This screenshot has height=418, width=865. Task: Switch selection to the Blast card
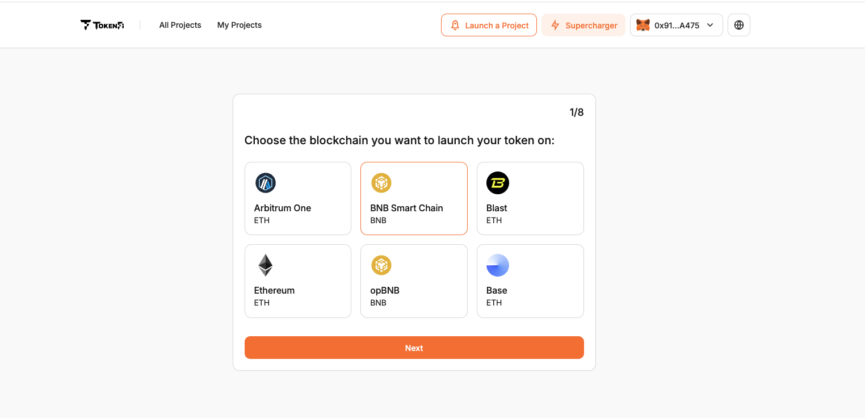click(x=530, y=198)
